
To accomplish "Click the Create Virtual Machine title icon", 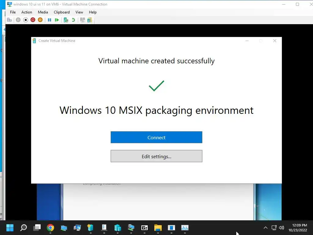I will tap(34, 41).
